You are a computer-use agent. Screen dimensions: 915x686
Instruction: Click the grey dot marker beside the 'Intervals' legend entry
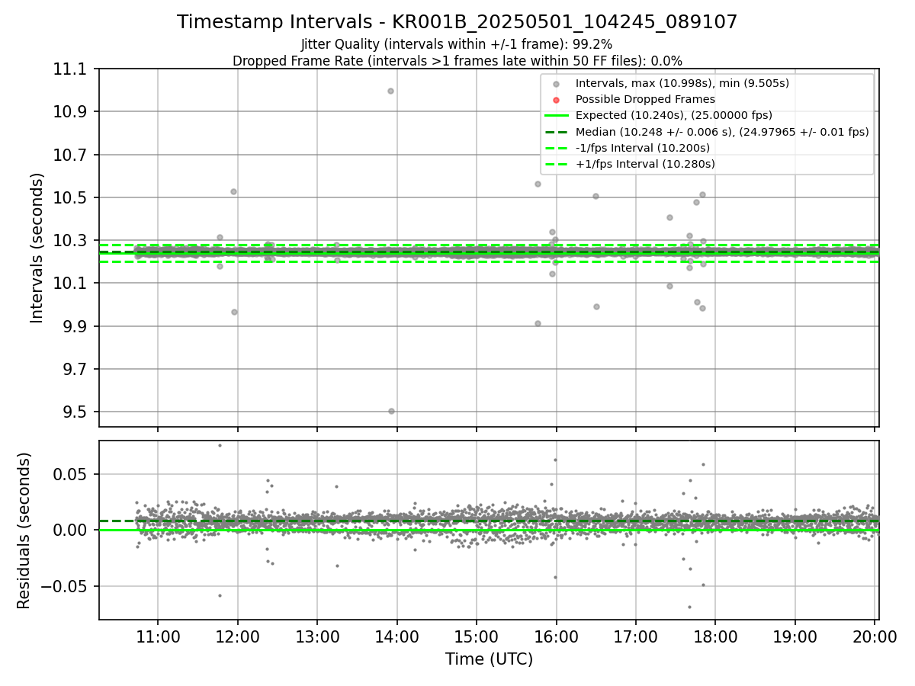[556, 84]
